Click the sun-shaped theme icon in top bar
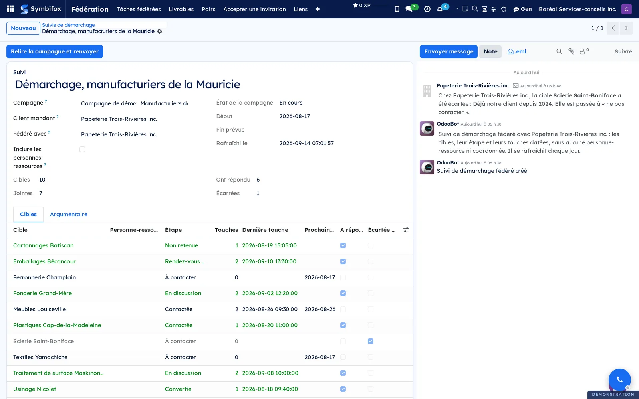 [504, 9]
